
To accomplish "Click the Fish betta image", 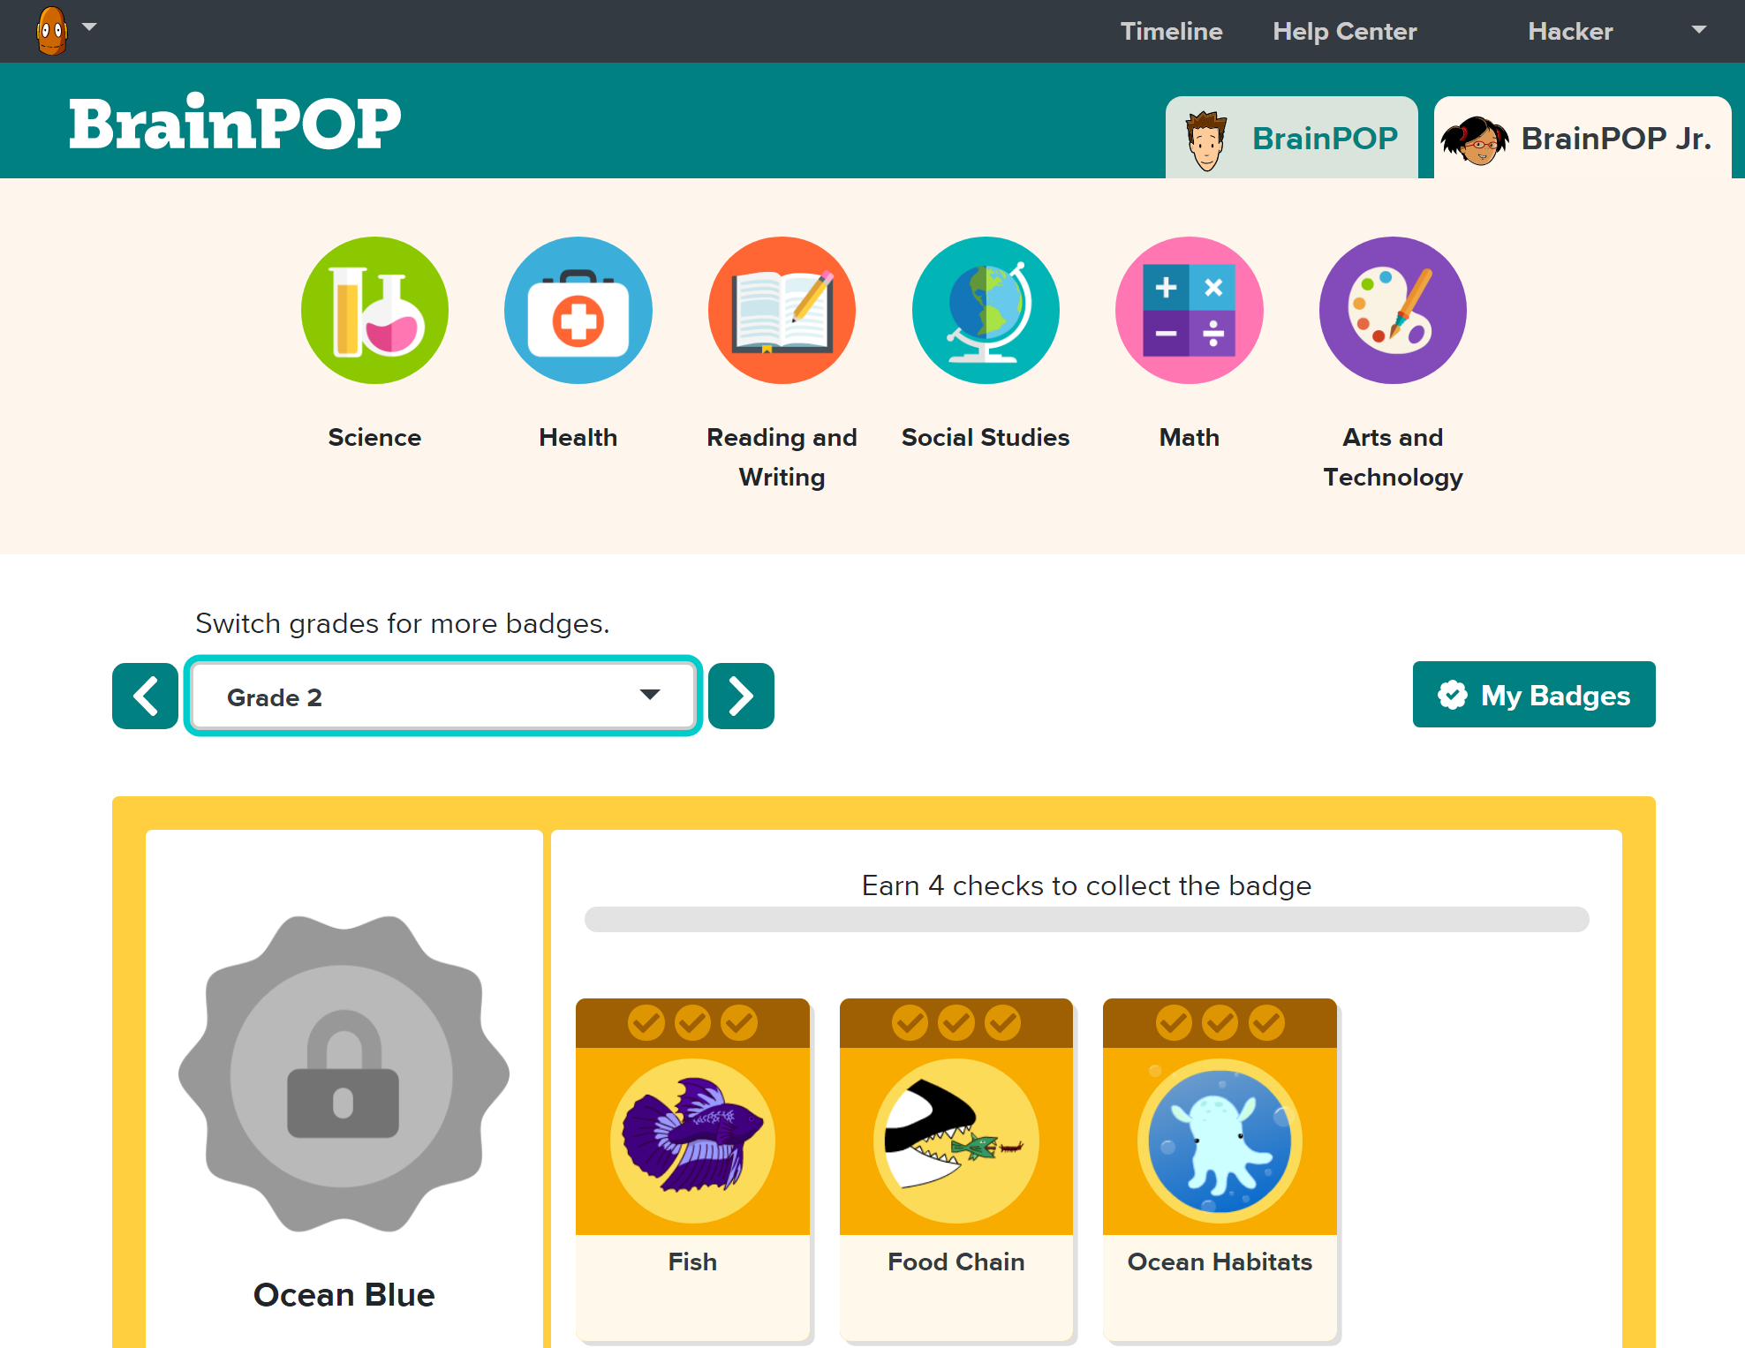I will coord(692,1141).
